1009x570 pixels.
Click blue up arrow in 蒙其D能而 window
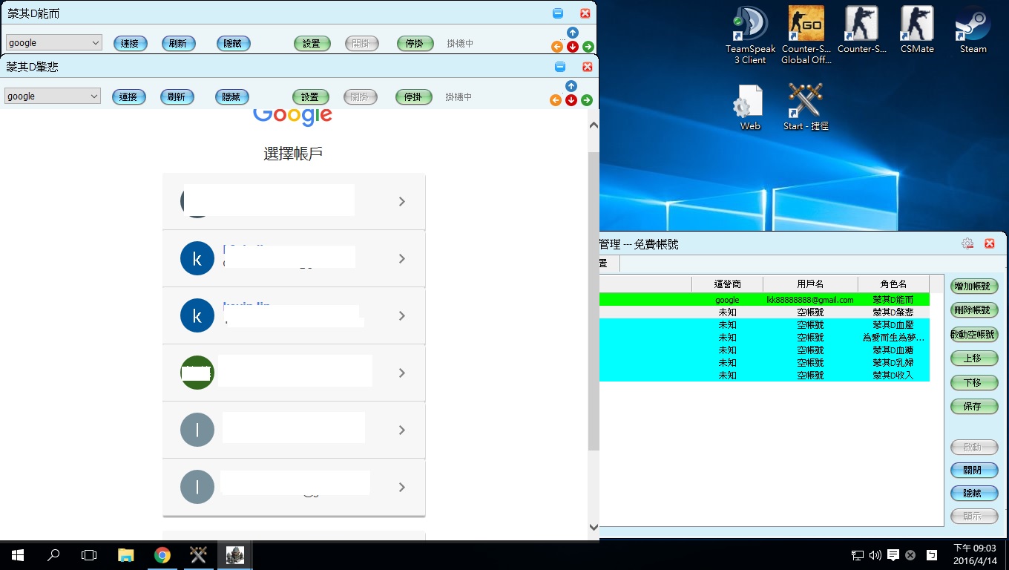573,33
